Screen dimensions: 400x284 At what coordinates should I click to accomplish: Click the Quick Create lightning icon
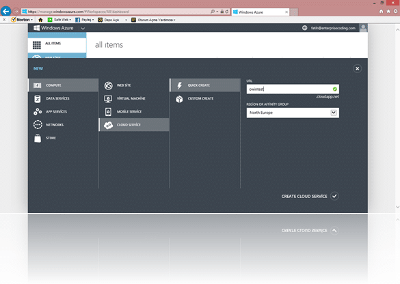tap(179, 85)
